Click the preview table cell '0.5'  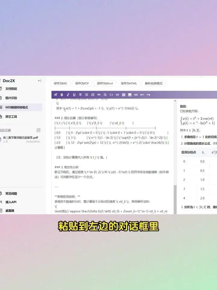pos(202,170)
